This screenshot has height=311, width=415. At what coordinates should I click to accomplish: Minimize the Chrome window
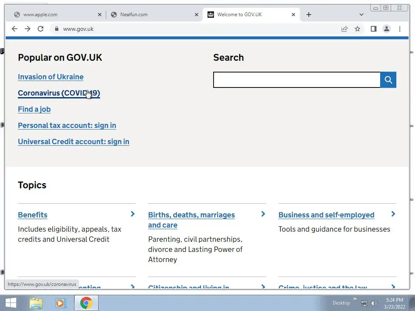tap(376, 8)
